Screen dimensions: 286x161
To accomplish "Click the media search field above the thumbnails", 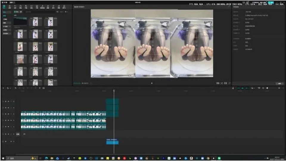I will pyautogui.click(x=39, y=12).
